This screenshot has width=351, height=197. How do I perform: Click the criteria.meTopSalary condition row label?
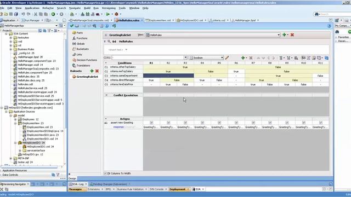(122, 71)
